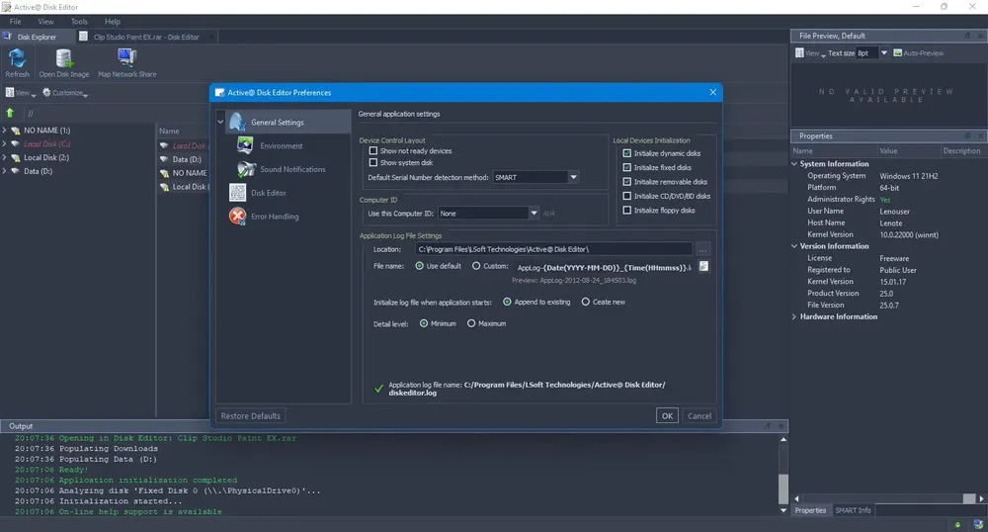Click the Restore Defaults button
The height and width of the screenshot is (532, 988).
(x=250, y=416)
